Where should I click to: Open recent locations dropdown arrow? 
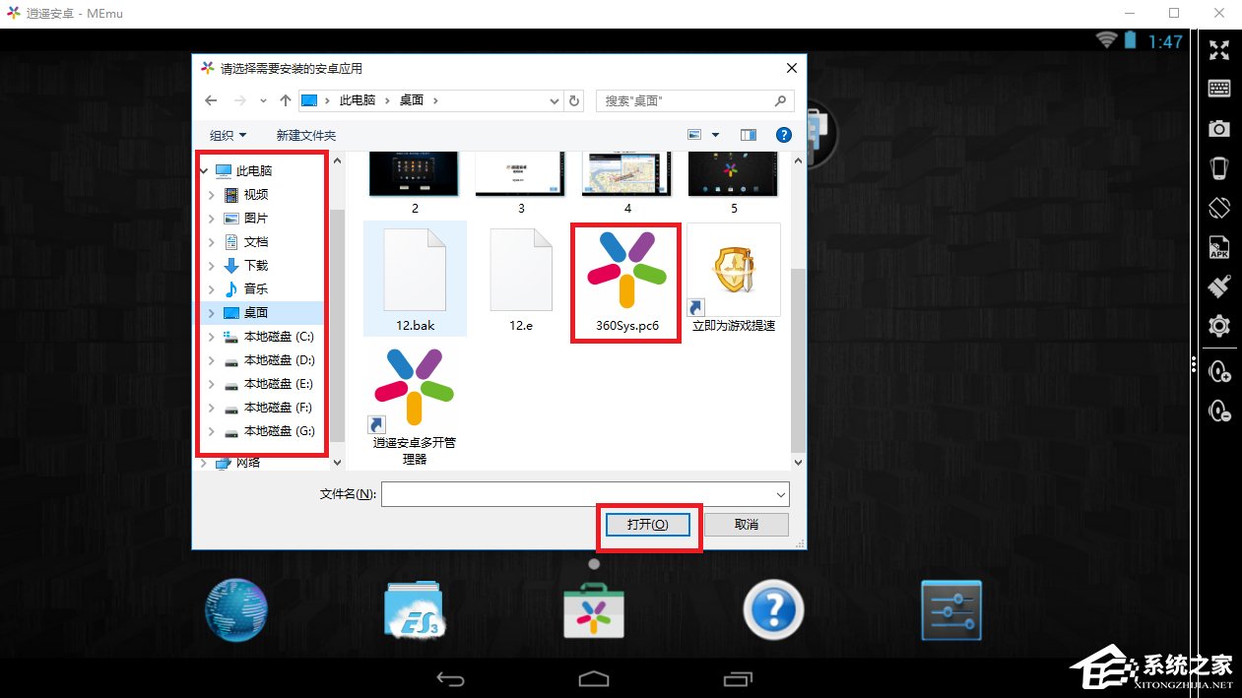coord(263,100)
